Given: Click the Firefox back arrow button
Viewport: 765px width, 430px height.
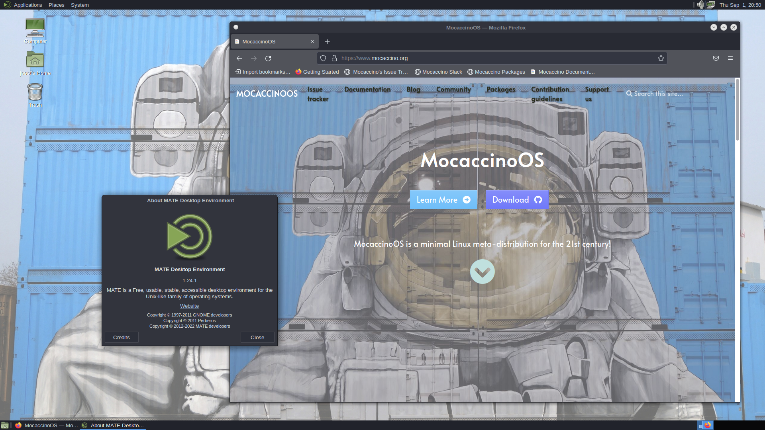Looking at the screenshot, I should pyautogui.click(x=239, y=58).
